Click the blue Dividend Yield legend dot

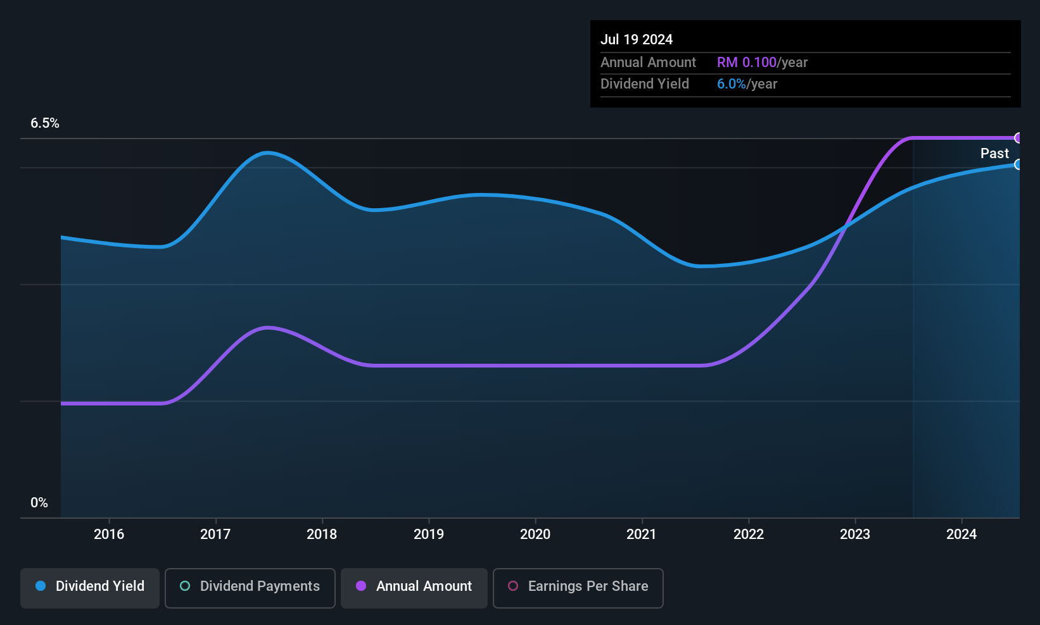41,586
